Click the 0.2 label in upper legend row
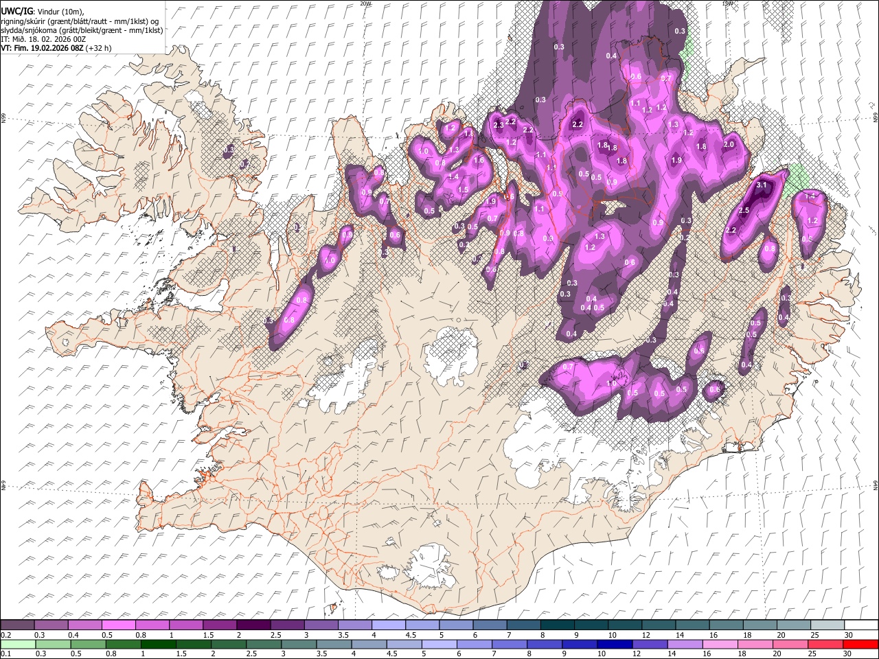This screenshot has height=659, width=879. (5, 635)
